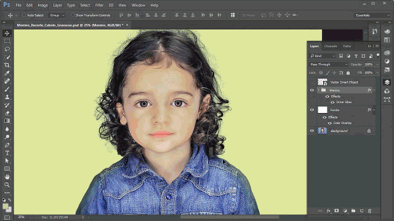This screenshot has height=221, width=394.
Task: Toggle Quick Mask mode
Action: click(7, 218)
